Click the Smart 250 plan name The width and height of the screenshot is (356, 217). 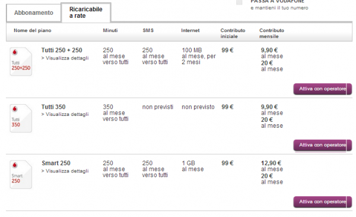pyautogui.click(x=56, y=163)
